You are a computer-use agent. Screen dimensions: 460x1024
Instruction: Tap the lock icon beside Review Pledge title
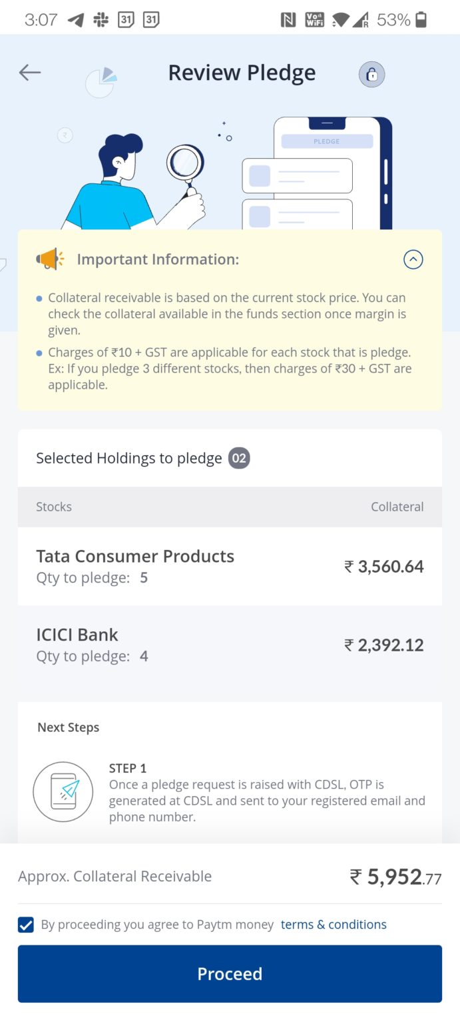371,74
